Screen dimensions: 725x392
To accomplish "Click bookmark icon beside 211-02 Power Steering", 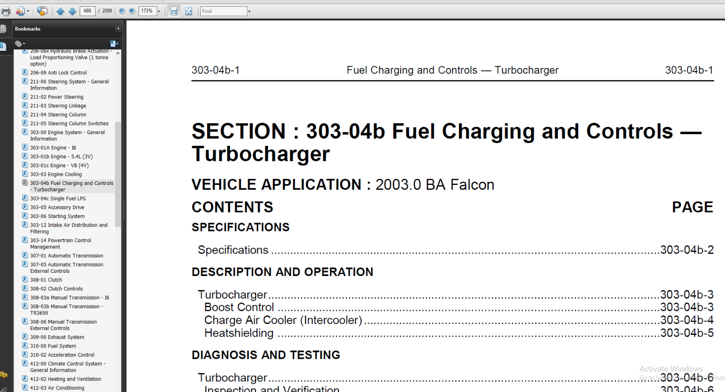I will click(25, 97).
